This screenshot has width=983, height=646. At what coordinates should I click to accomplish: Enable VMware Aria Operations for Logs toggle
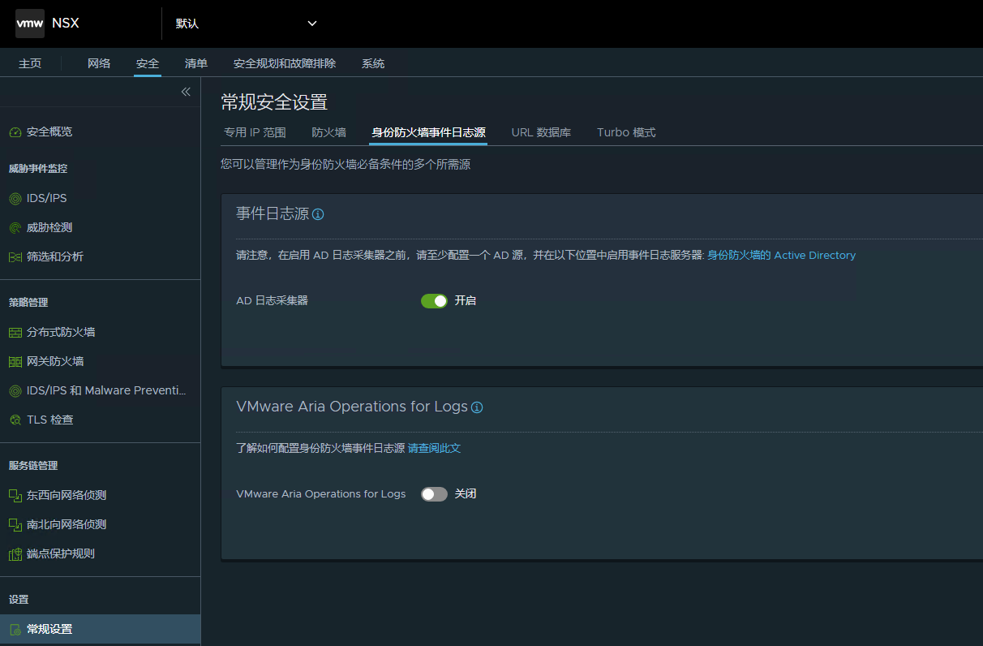click(434, 494)
